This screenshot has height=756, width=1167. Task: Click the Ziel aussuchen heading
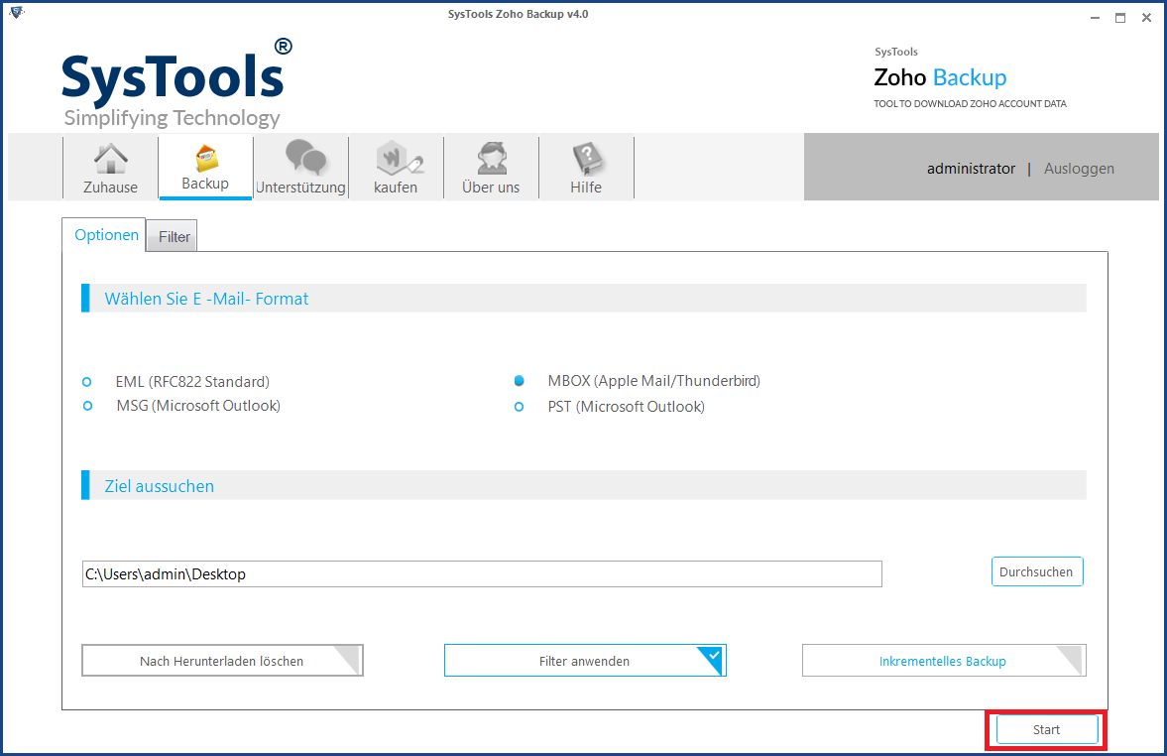pos(160,486)
